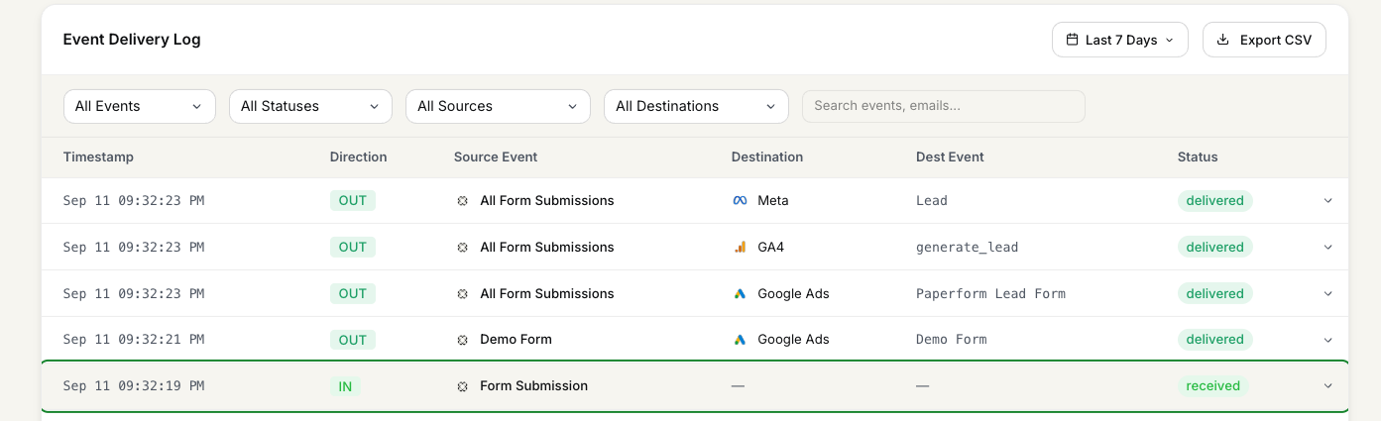The width and height of the screenshot is (1381, 421).
Task: Click calendar icon in Last 7 Days button
Action: click(x=1072, y=40)
